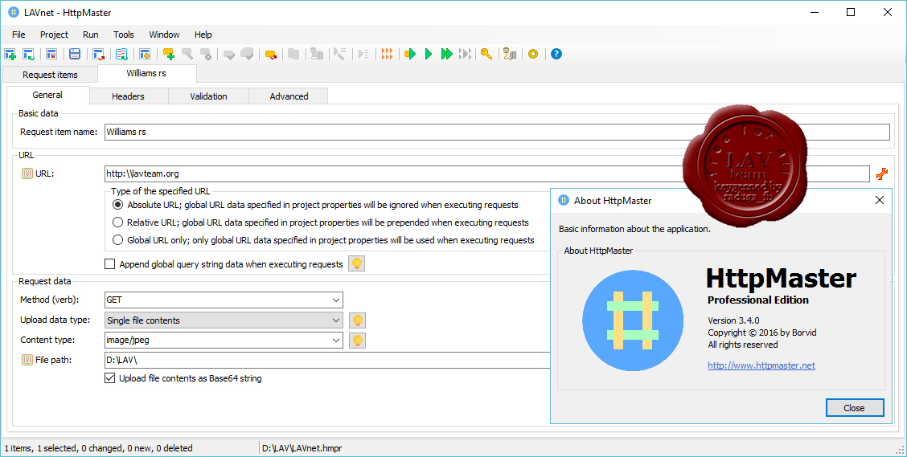Image resolution: width=907 pixels, height=457 pixels.
Task: Click the lightbulb hint beside Upload data type
Action: tap(358, 320)
